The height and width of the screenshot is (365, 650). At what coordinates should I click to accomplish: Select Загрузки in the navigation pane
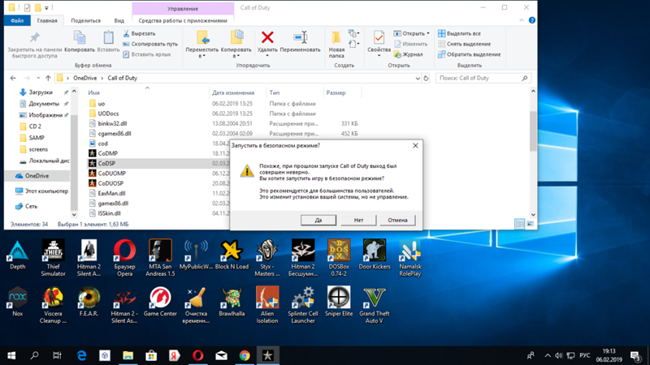click(x=41, y=92)
